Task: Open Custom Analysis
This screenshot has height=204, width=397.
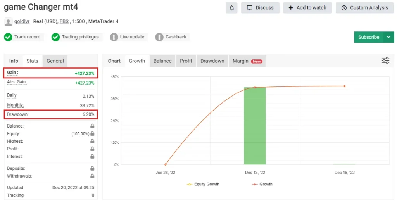Action: [364, 8]
